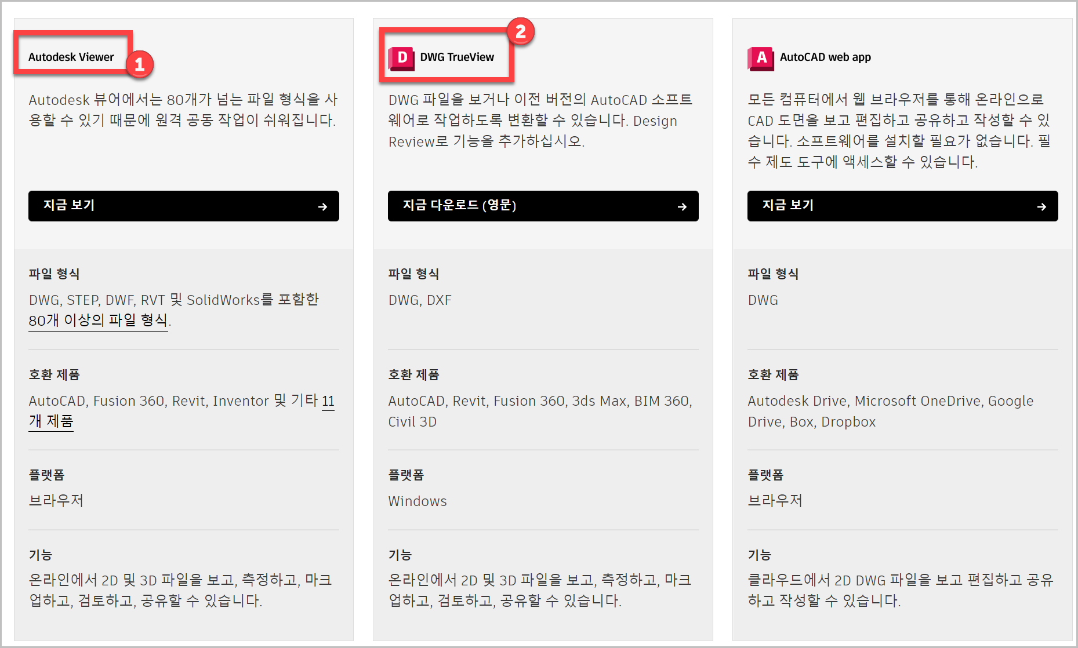The height and width of the screenshot is (648, 1078).
Task: Click arrow icon on AutoCAD web app 지금 보기 button
Action: (x=1041, y=206)
